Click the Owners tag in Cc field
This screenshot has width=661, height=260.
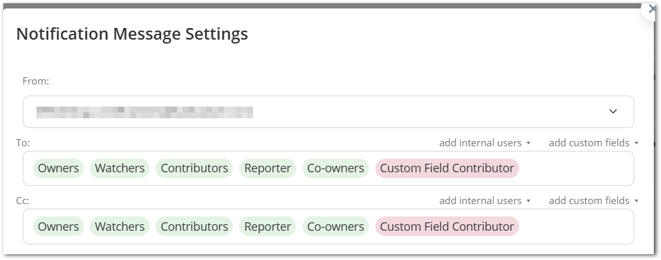coord(59,227)
